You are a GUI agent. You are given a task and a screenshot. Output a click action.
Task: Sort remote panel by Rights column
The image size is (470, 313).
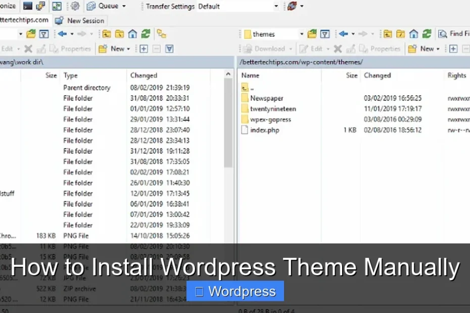(x=457, y=76)
